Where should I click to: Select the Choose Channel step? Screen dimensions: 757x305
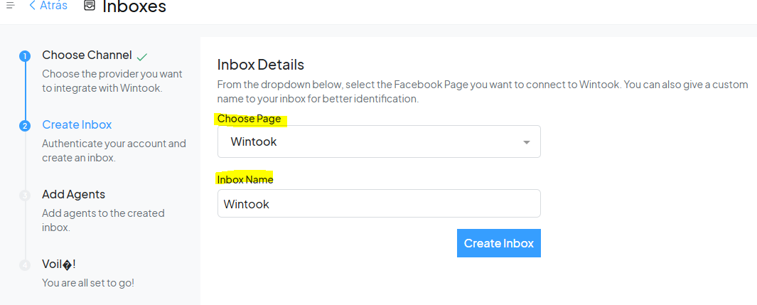coord(87,55)
